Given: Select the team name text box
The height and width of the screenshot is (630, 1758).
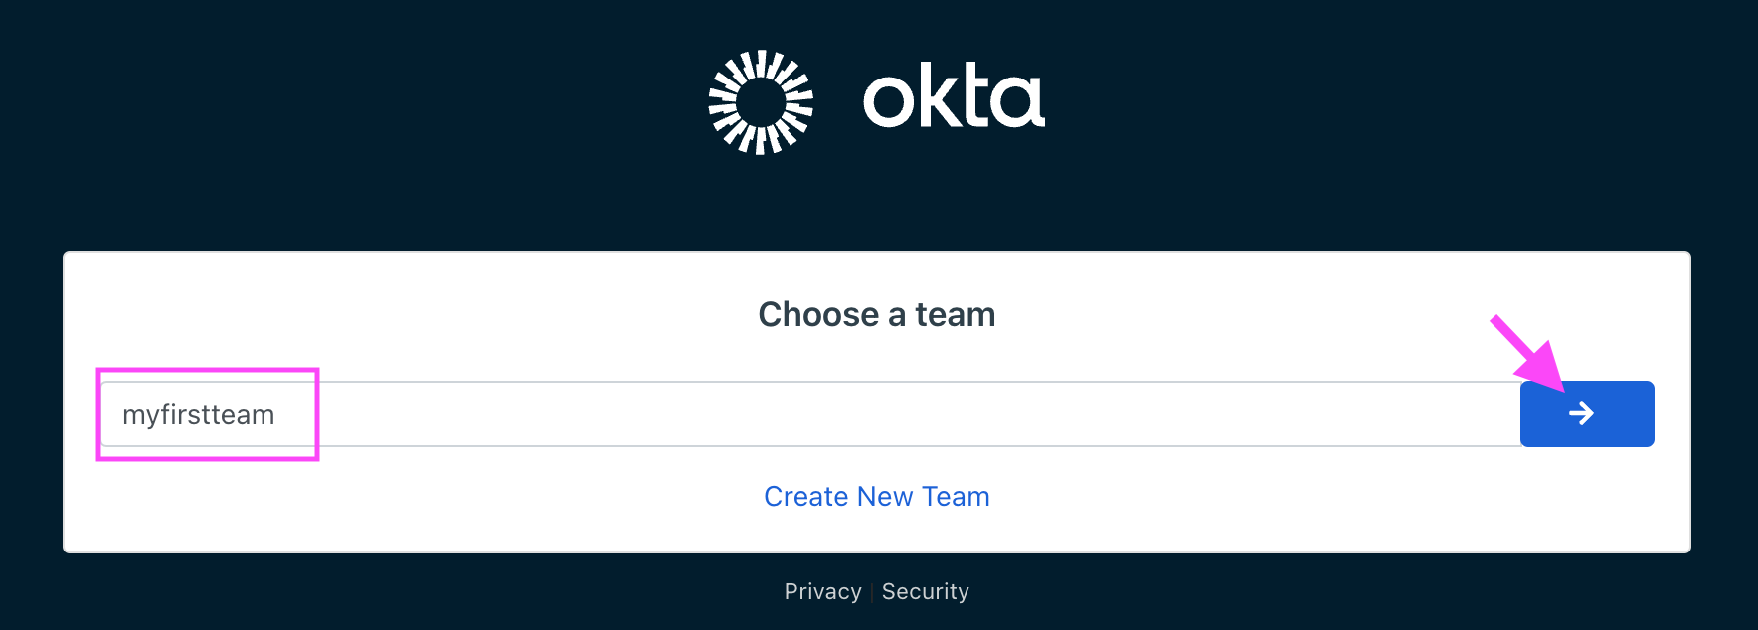Looking at the screenshot, I should point(696,414).
